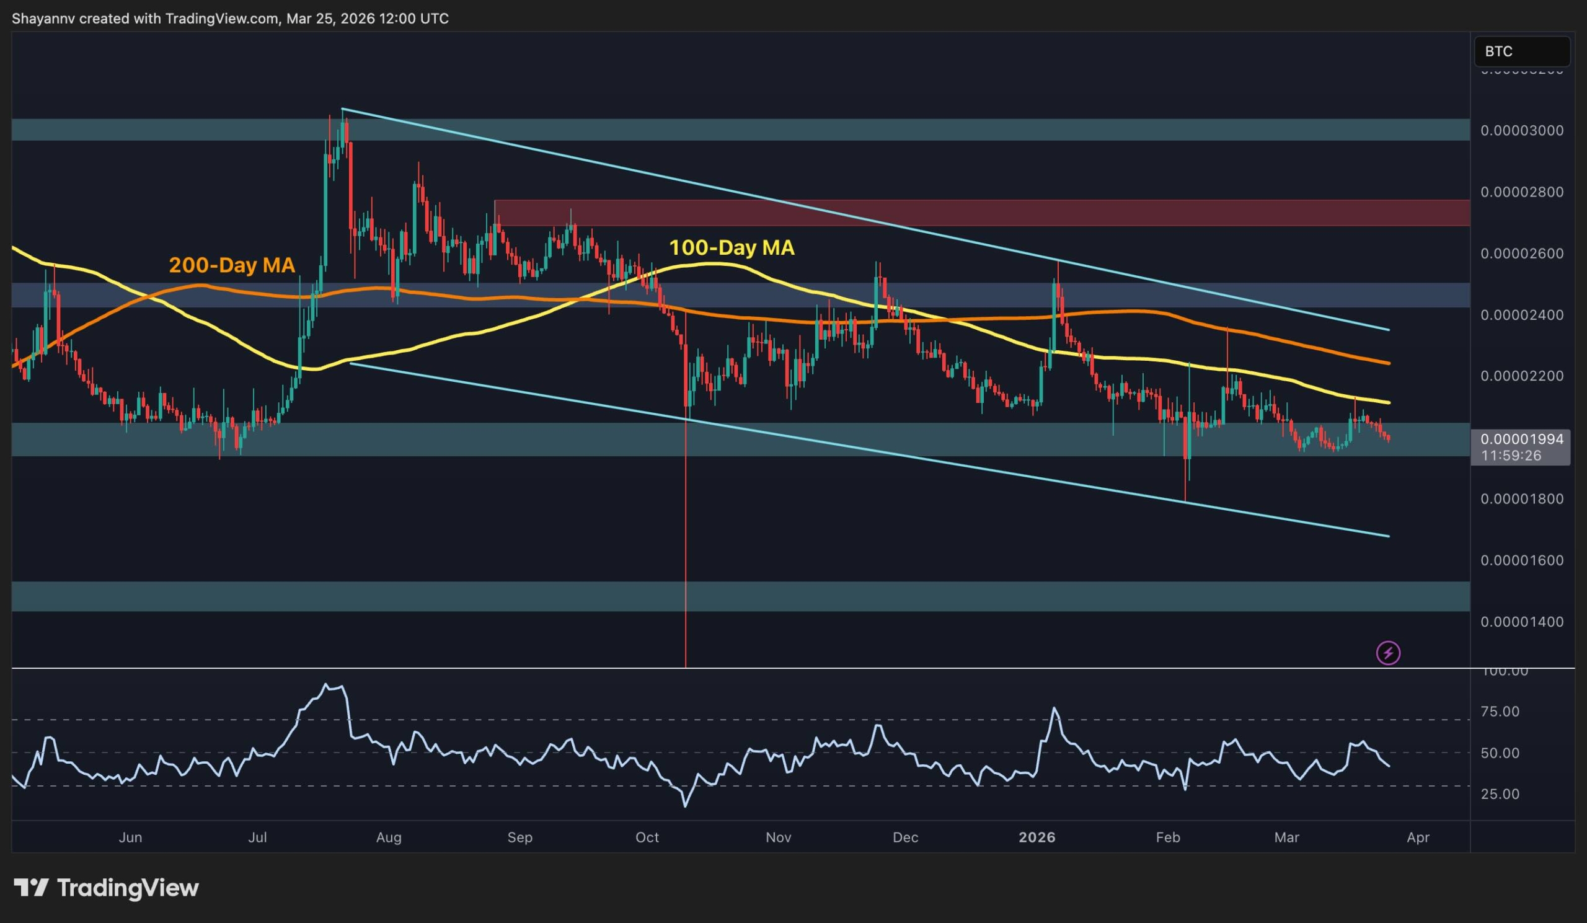Click the TradingView wordmark text at bottom
Viewport: 1587px width, 923px height.
pos(128,888)
